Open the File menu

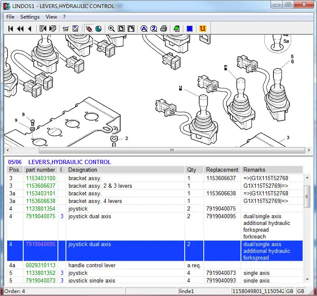pos(10,17)
